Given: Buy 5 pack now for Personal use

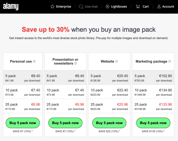Looking at the screenshot, I should tap(23, 123).
